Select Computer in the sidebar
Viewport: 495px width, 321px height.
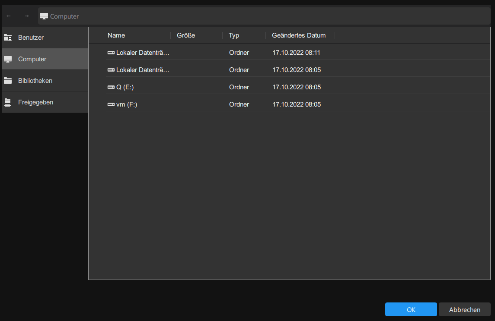(45, 59)
